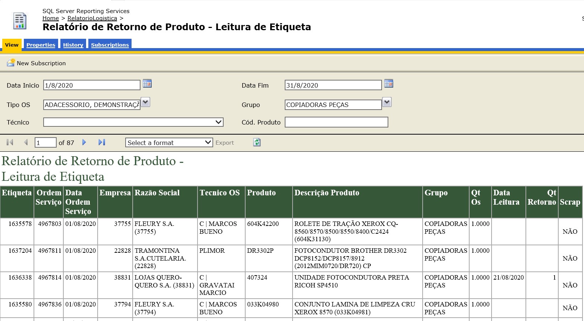This screenshot has height=321, width=584.
Task: Click the Export link
Action: click(x=225, y=142)
